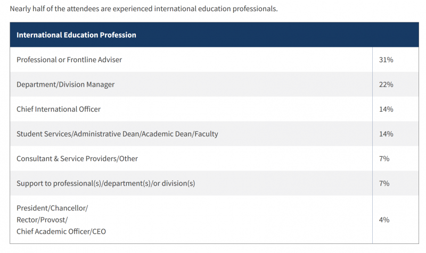Click the Rector/Provost/ text line

(42, 220)
